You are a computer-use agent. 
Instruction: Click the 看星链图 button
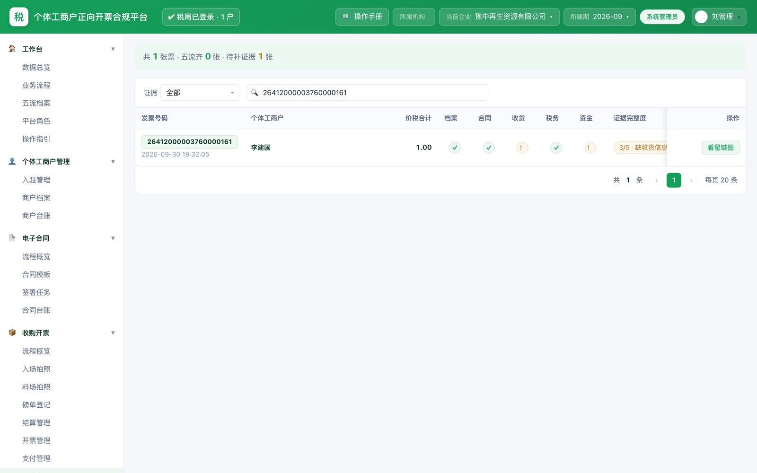click(x=721, y=148)
